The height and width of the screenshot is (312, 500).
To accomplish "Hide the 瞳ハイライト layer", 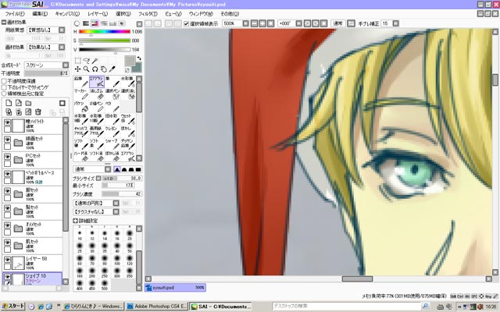I will [7, 122].
